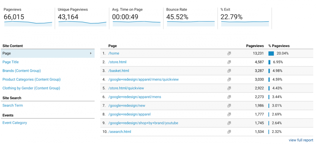Viewport: 316px width, 144px height.
Task: Click the 6.95% percentage value
Action: pos(278,62)
